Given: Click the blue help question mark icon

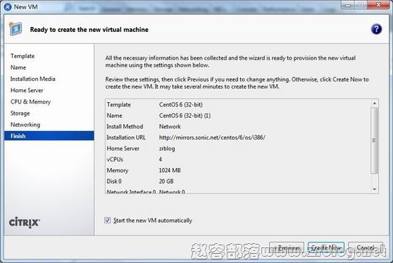Looking at the screenshot, I should pyautogui.click(x=376, y=29).
